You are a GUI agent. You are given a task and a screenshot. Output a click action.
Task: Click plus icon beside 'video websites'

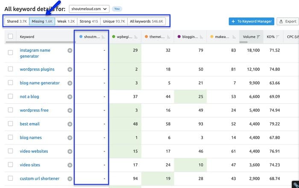pyautogui.click(x=70, y=151)
